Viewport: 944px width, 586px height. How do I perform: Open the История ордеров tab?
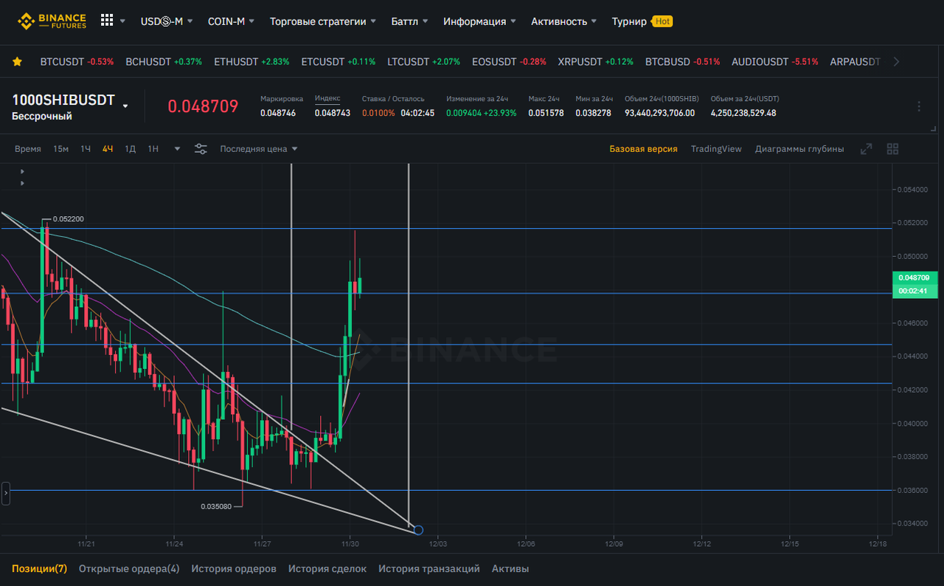(x=234, y=568)
